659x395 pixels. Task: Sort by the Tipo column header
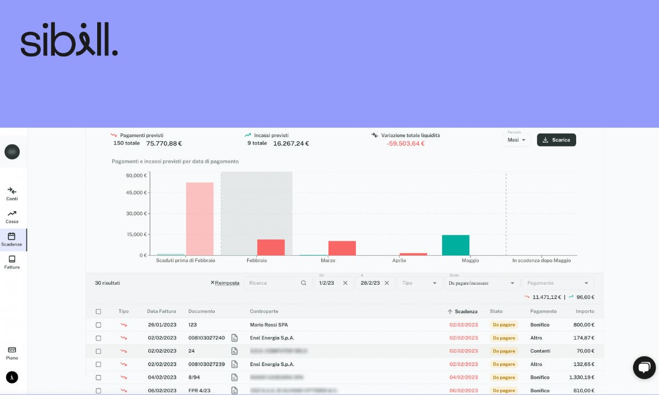coord(124,312)
